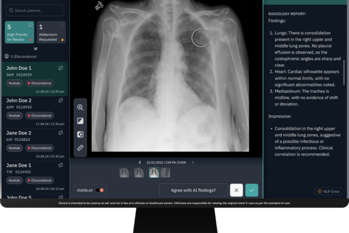349x233 pixels.
Task: Click copy icon for John Doe 2
Action: coord(60,100)
